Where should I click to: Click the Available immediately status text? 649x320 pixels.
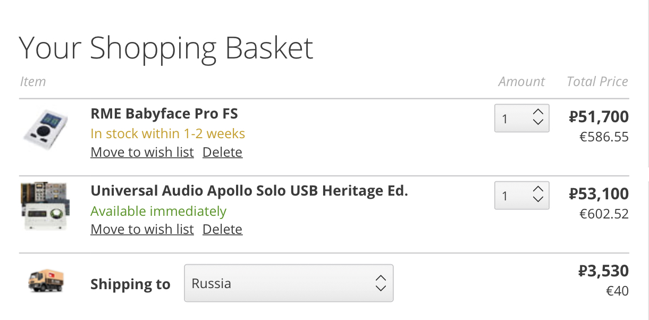(158, 211)
